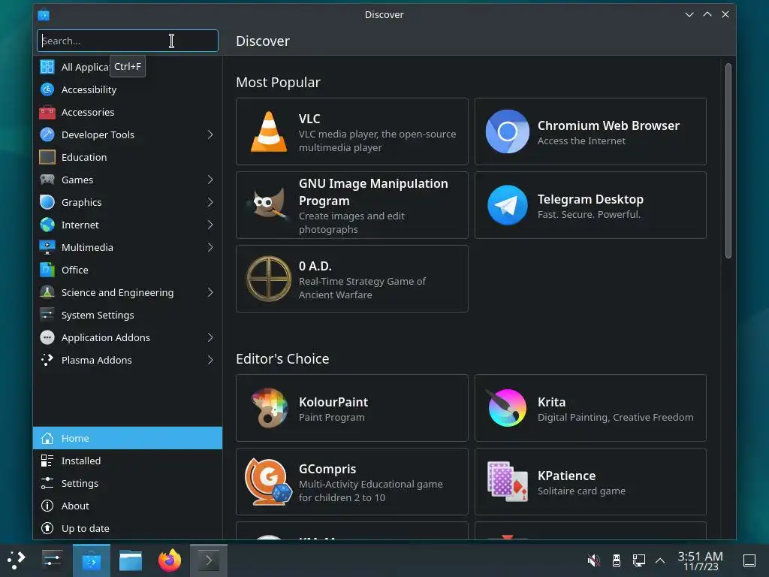
Task: Click the GCompris globe icon
Action: pyautogui.click(x=268, y=482)
